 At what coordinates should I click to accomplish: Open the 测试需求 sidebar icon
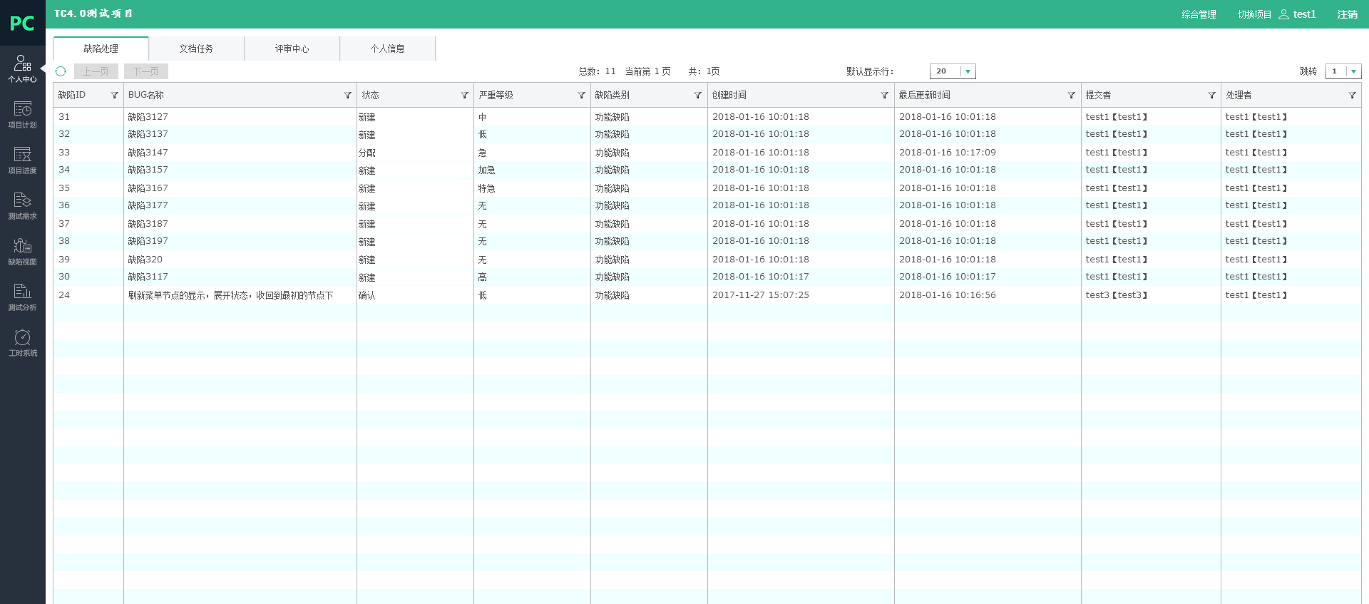(x=22, y=206)
